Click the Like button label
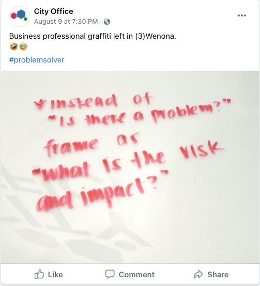This screenshot has height=286, width=260. tap(55, 275)
